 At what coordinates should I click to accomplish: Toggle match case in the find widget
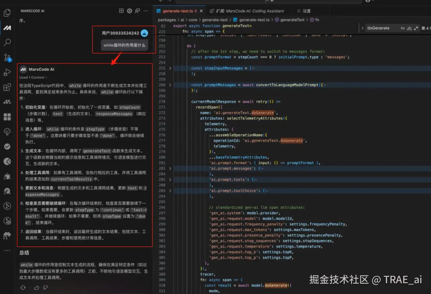(403, 28)
